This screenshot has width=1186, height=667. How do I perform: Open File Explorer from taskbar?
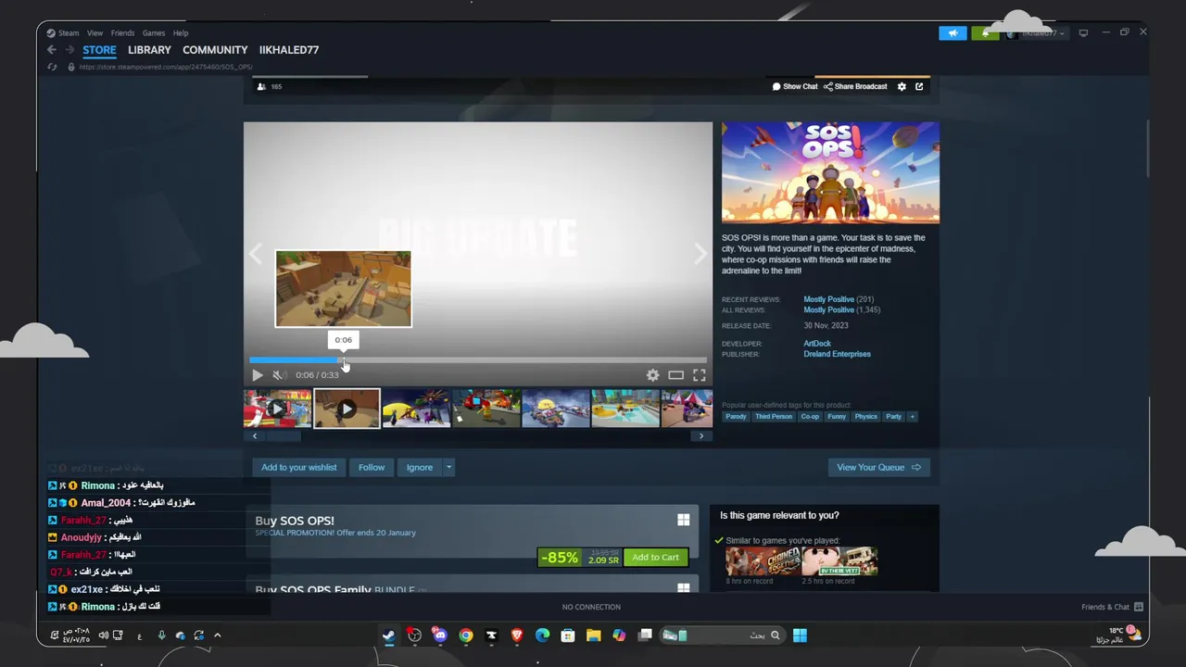594,636
